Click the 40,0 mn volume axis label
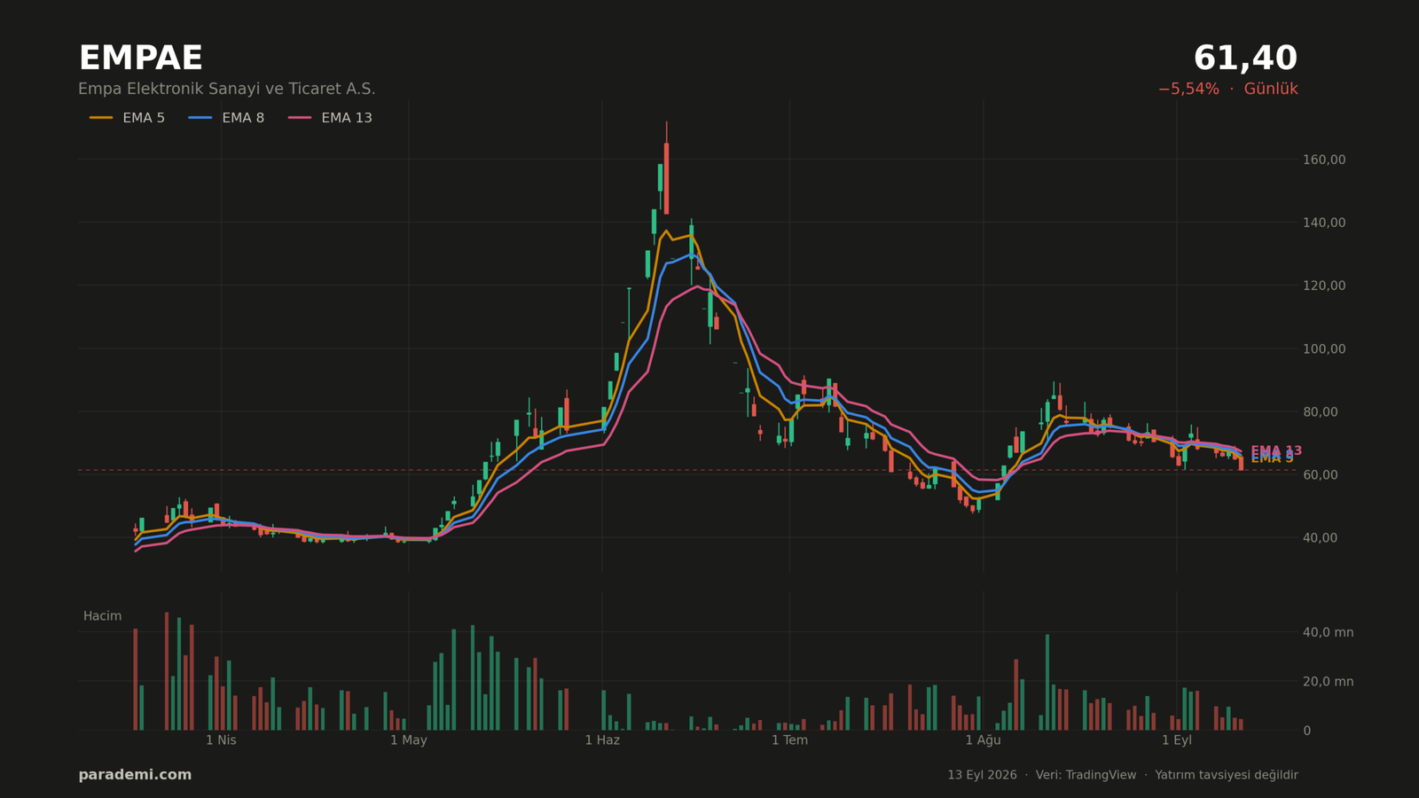This screenshot has width=1419, height=798. pyautogui.click(x=1328, y=632)
